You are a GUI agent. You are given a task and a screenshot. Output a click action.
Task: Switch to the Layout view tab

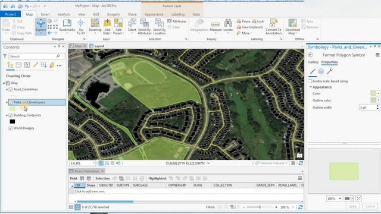pos(96,46)
